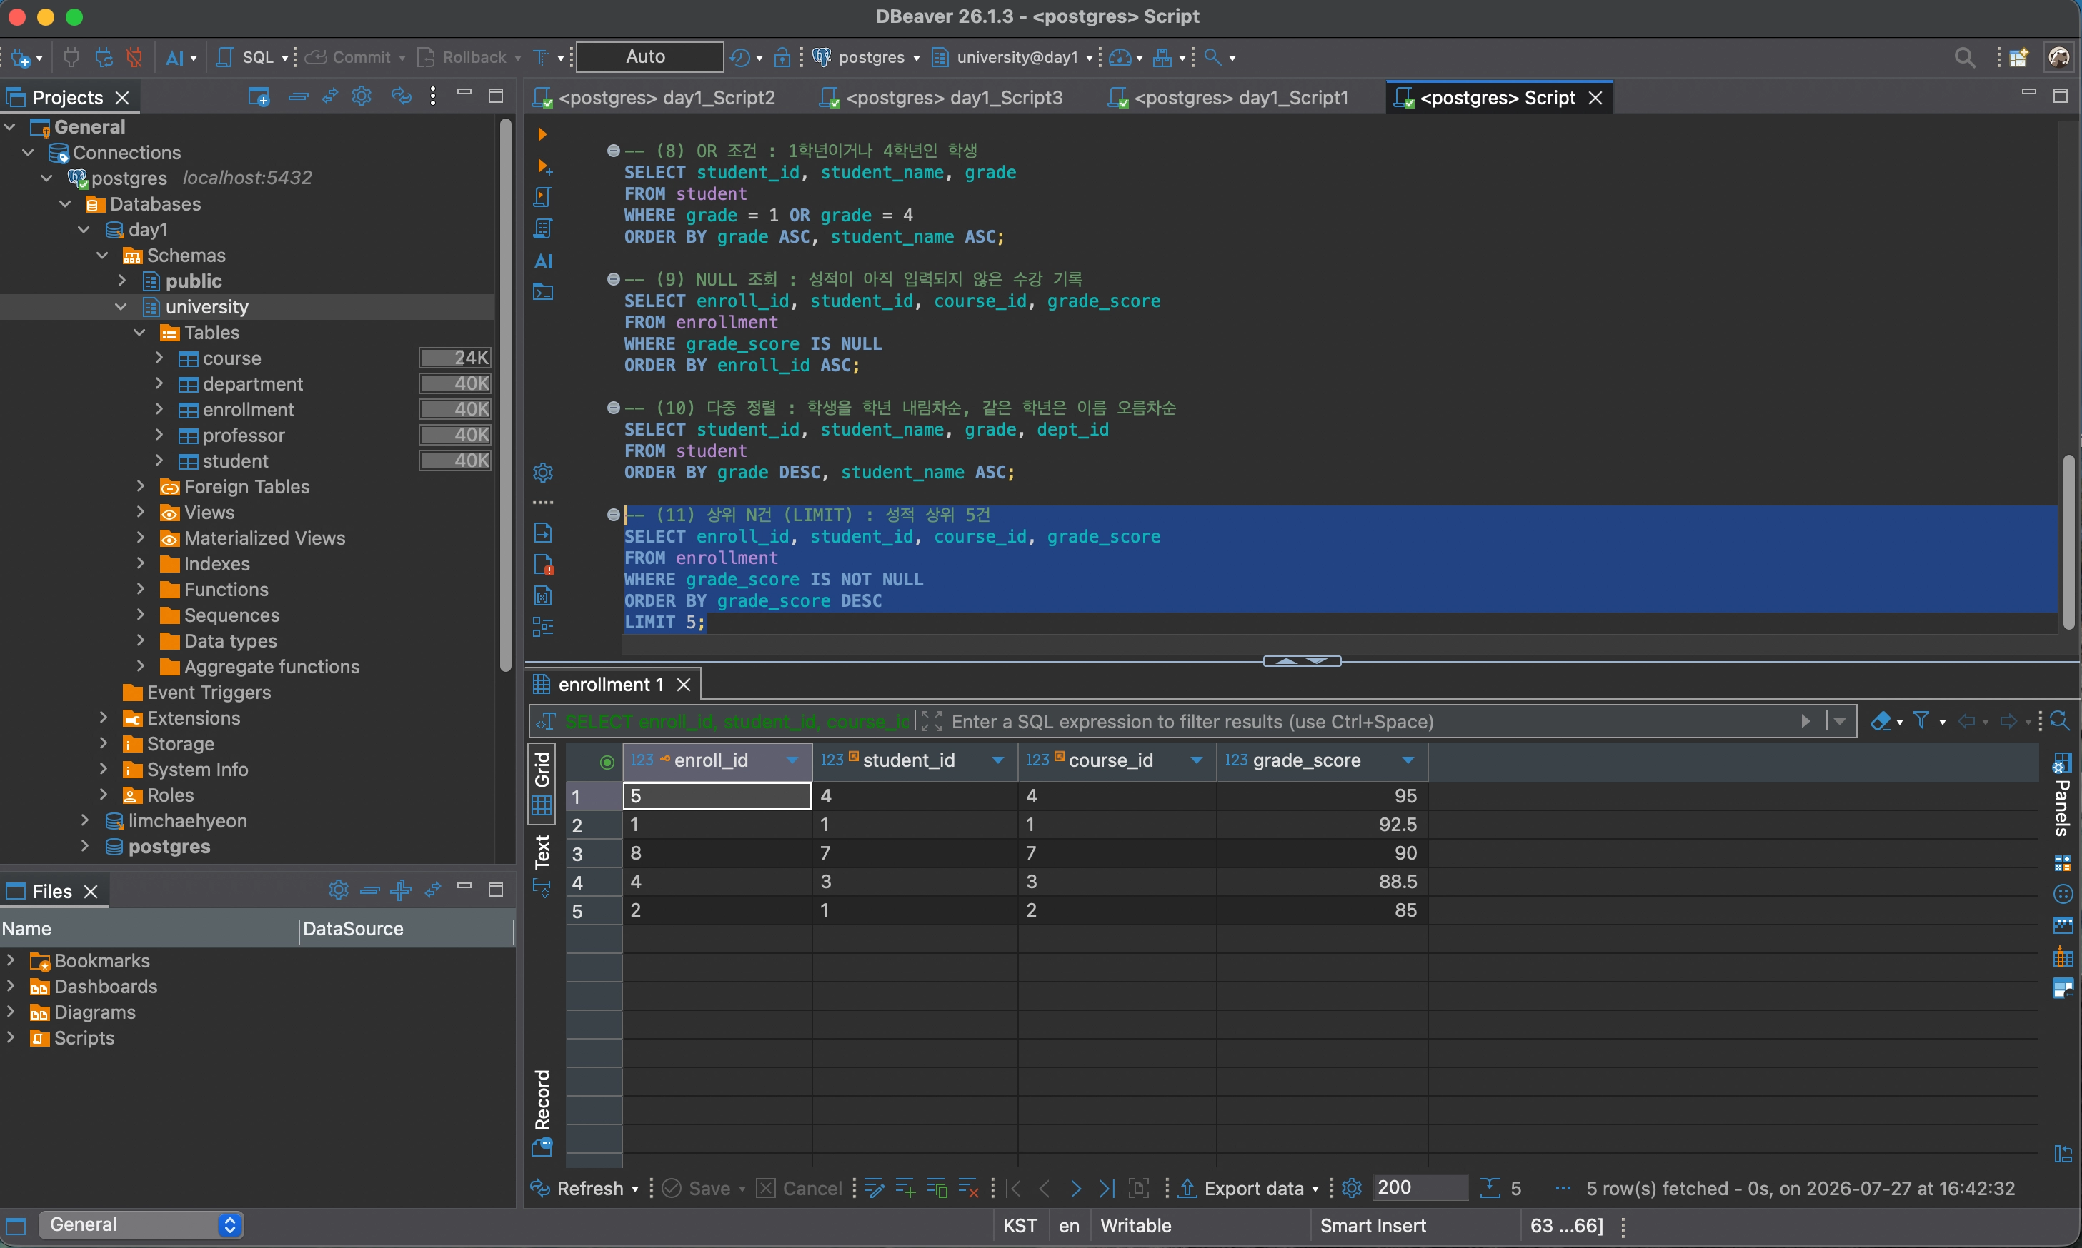The image size is (2082, 1248).
Task: Jump to last result row arrow
Action: tap(1107, 1188)
